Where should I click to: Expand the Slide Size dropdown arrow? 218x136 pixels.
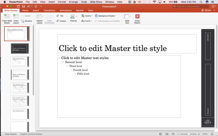[x=130, y=16]
